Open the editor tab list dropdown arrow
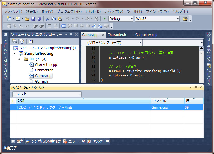Viewport: 214px width, 154px height. click(201, 35)
